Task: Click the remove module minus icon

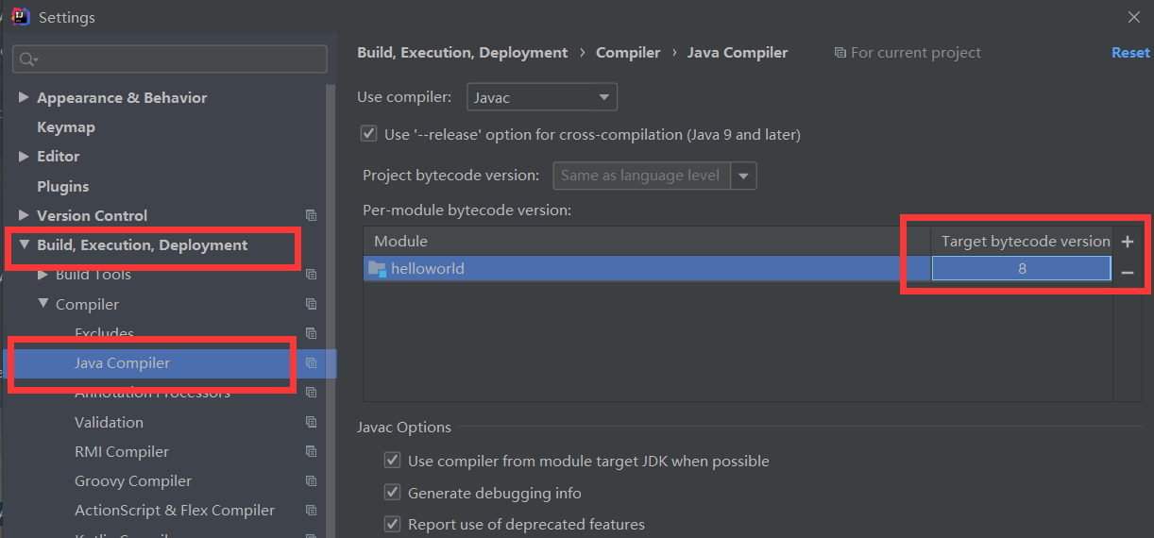Action: pos(1127,273)
